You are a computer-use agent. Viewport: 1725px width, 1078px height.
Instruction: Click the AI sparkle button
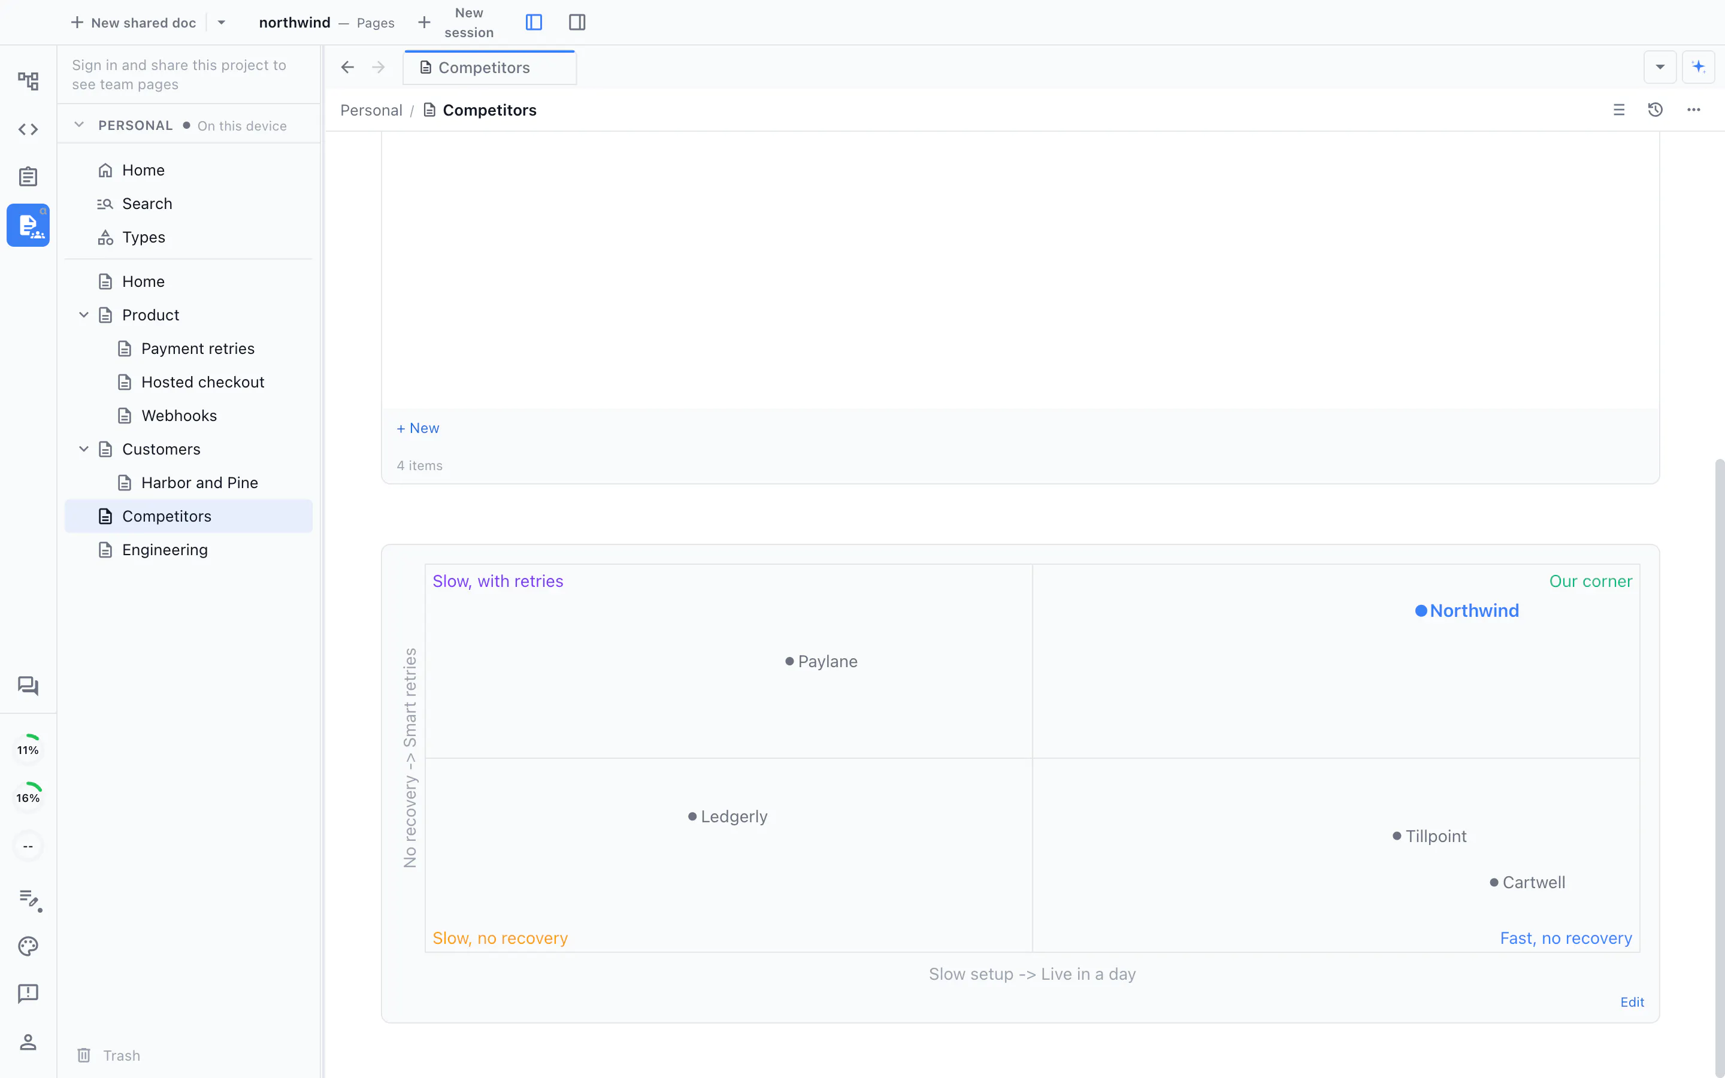click(1699, 67)
